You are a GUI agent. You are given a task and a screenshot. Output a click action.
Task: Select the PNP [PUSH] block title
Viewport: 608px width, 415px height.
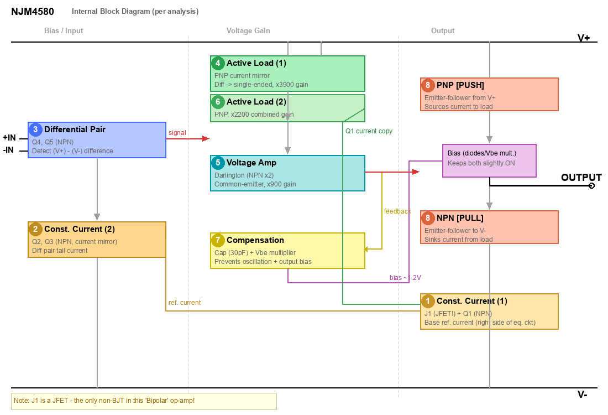tap(460, 85)
